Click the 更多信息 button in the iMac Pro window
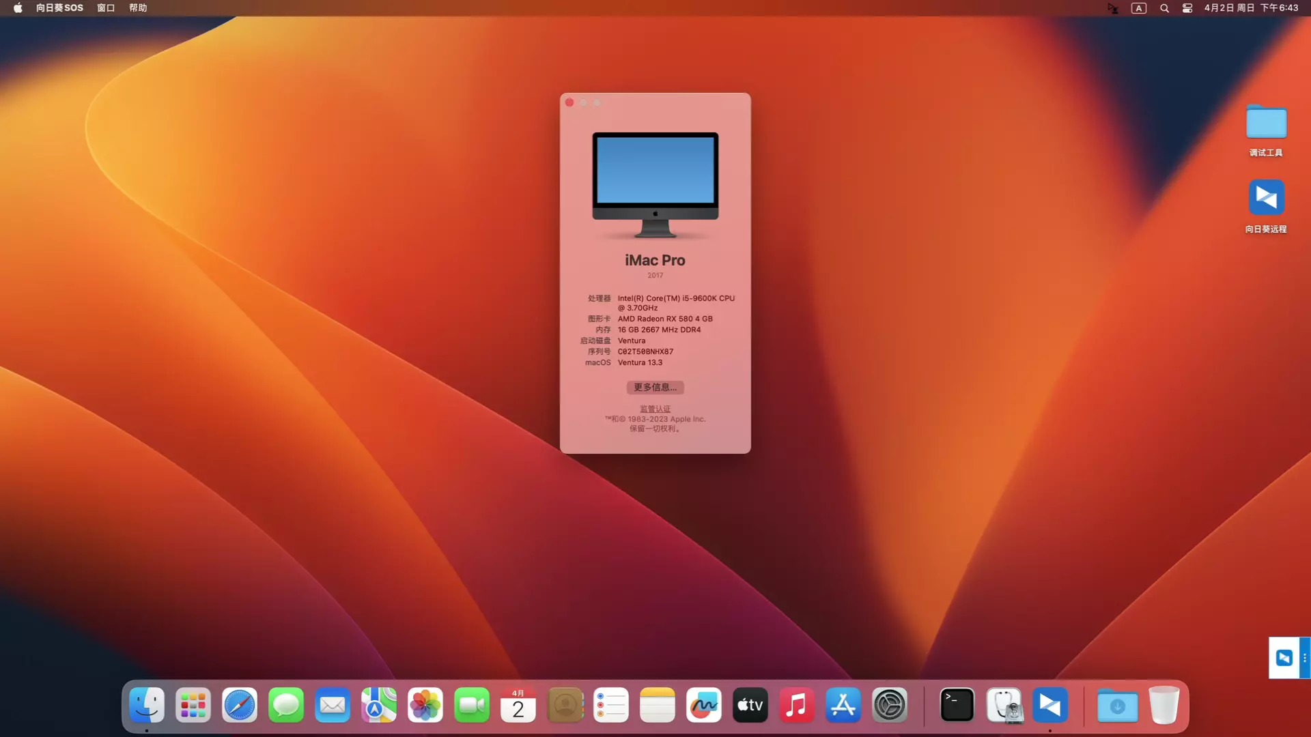The image size is (1311, 737). click(655, 387)
